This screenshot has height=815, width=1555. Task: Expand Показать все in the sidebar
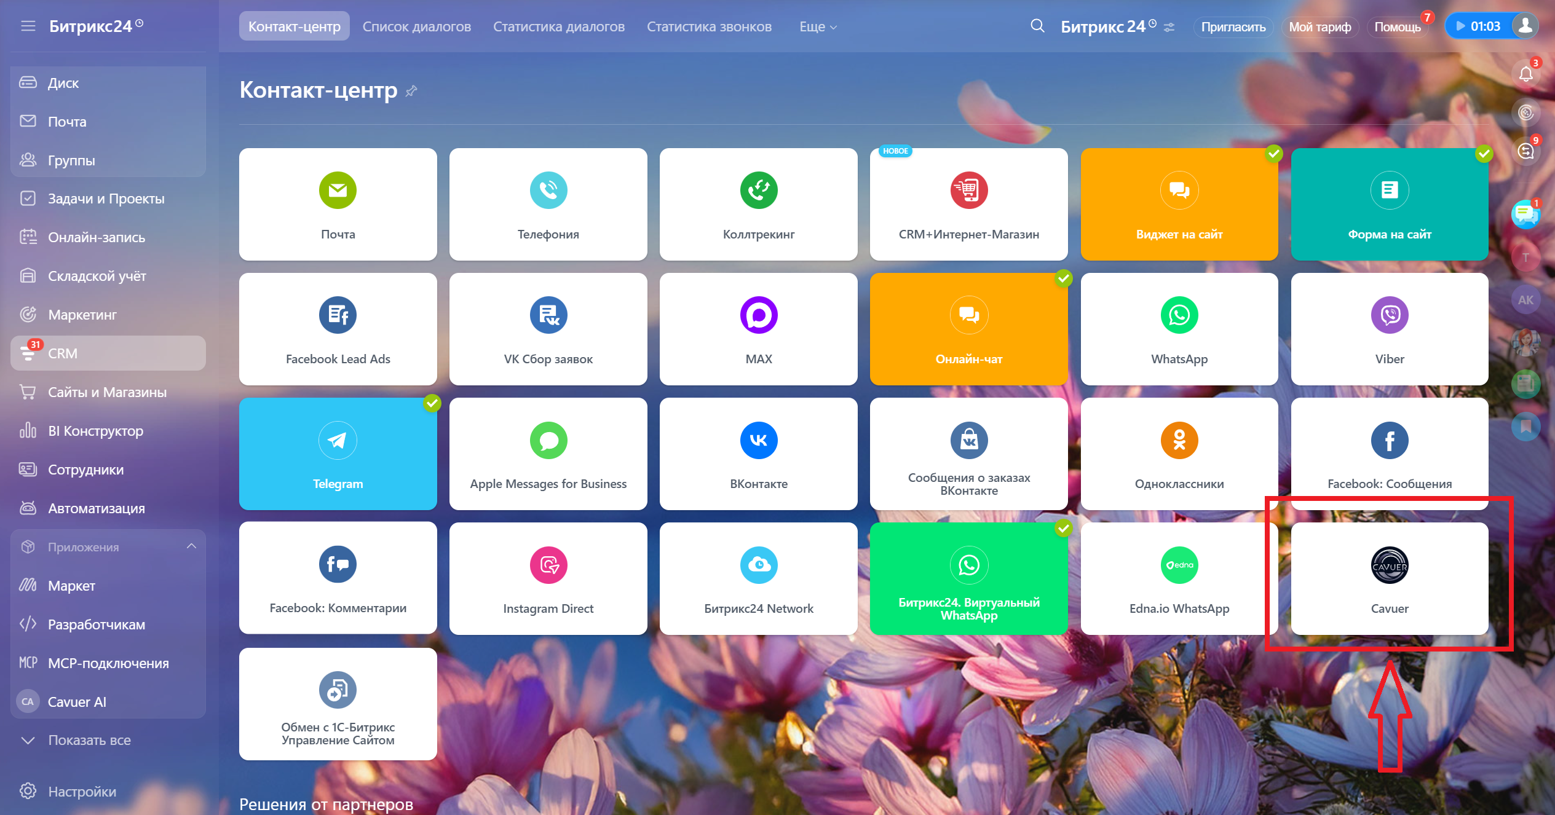[x=89, y=740]
